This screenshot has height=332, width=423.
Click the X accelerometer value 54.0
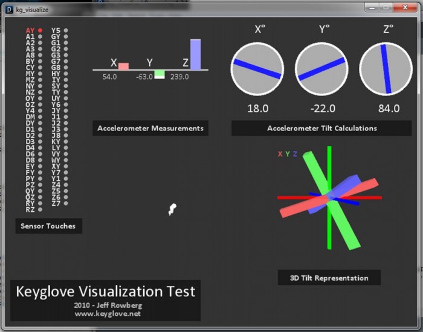pyautogui.click(x=109, y=77)
